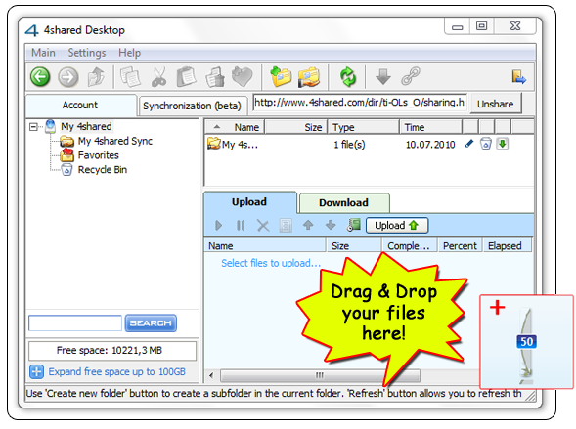The image size is (576, 429).
Task: Click the grey Forward arrow button
Action: [x=68, y=77]
